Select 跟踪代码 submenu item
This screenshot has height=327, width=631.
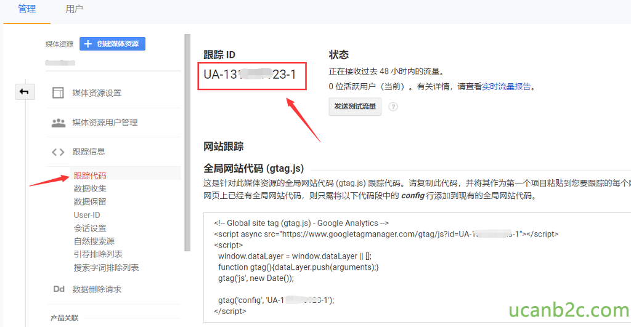[x=90, y=176]
